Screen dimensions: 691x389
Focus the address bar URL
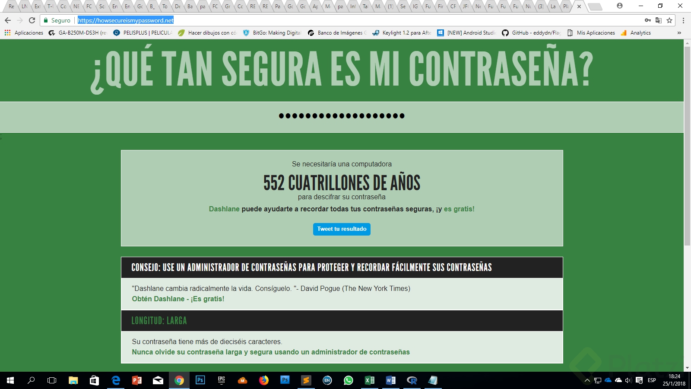click(126, 20)
